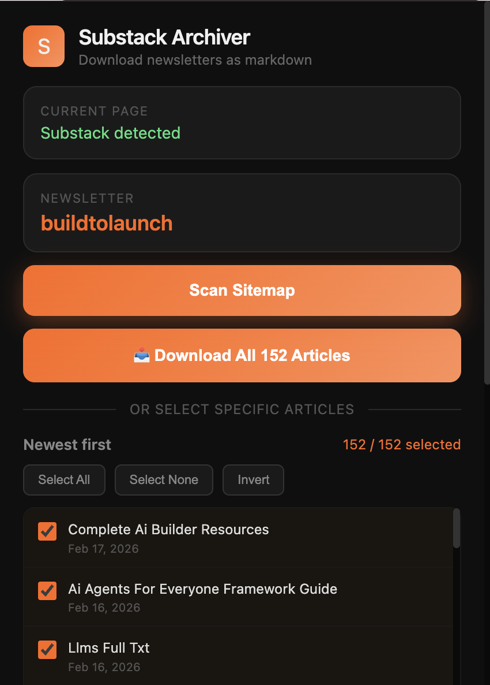Click the Newest first sort label
490x685 pixels.
pyautogui.click(x=67, y=445)
